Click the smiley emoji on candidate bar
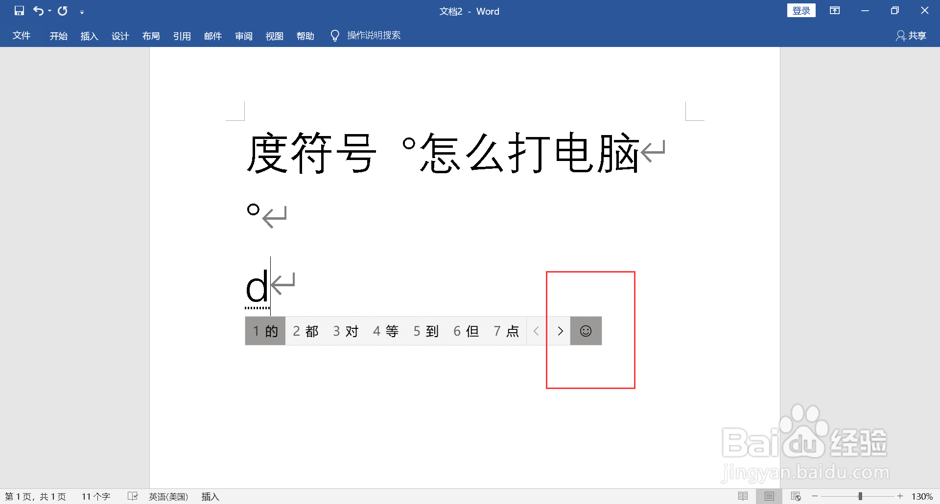The height and width of the screenshot is (504, 940). 586,331
